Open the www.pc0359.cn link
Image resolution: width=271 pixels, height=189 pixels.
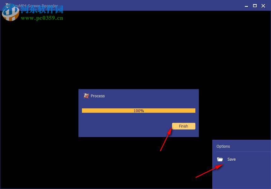(x=43, y=18)
